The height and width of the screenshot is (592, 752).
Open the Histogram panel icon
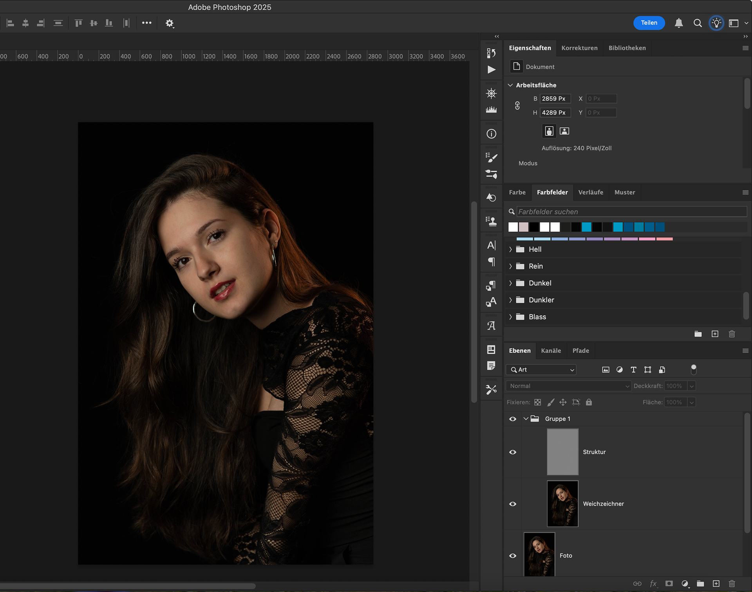(491, 110)
